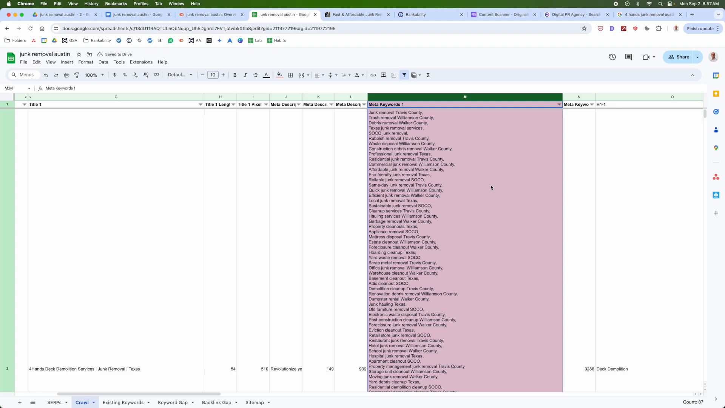Insert a link using the toolbar icon
The width and height of the screenshot is (725, 408).
click(373, 75)
